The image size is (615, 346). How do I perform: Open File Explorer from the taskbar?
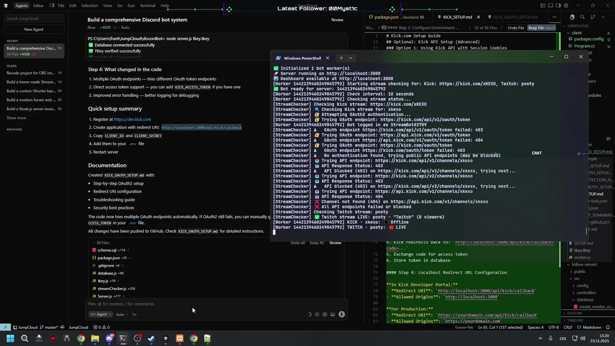pos(95,338)
